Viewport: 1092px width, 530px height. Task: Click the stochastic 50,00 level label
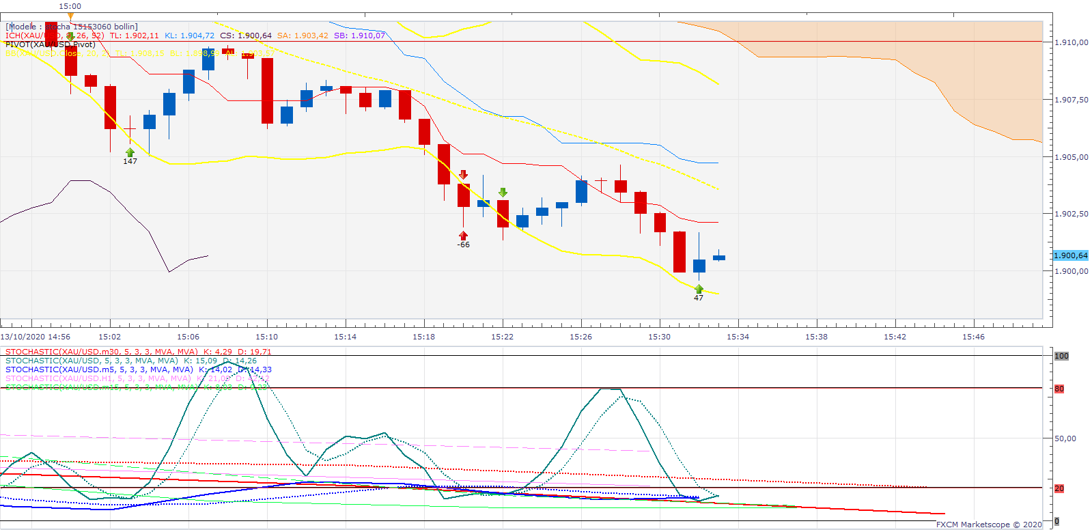pos(1065,438)
